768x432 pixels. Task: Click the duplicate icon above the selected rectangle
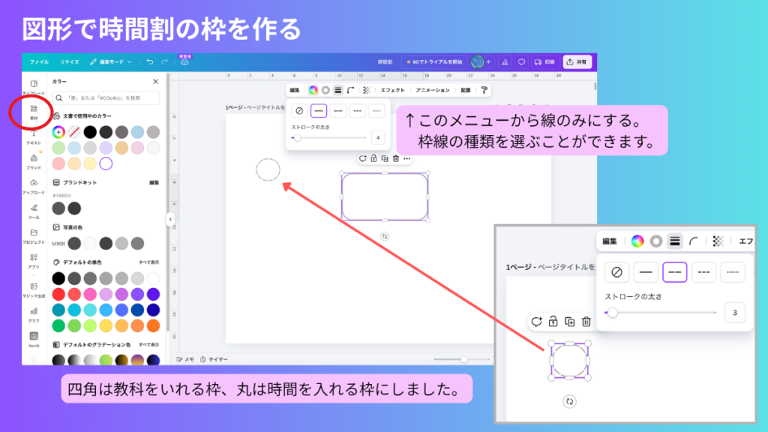pos(385,158)
